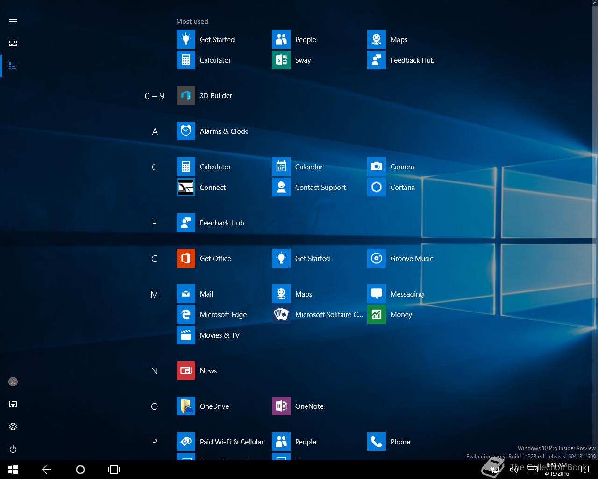Image resolution: width=598 pixels, height=479 pixels.
Task: Expand the hamburger menu
Action: click(13, 22)
